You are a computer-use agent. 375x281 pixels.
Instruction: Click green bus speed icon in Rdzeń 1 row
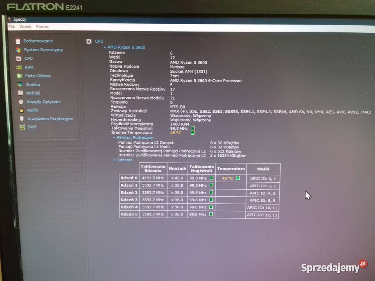[211, 185]
